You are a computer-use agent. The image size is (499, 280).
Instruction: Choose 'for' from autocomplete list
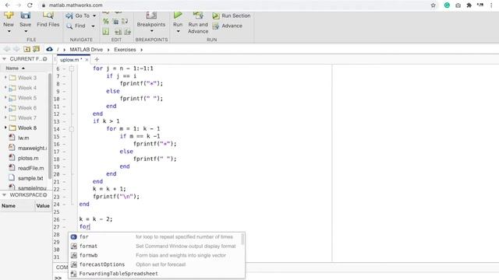(154, 236)
